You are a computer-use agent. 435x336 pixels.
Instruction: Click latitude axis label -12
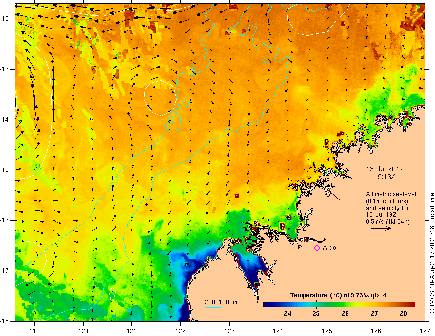[x=5, y=19]
